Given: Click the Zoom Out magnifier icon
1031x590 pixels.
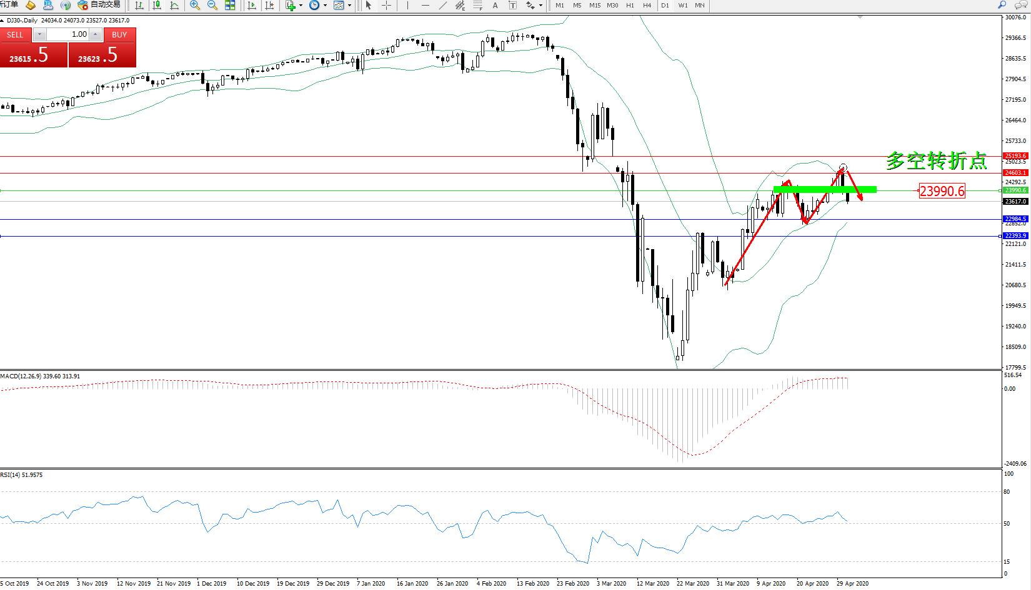Looking at the screenshot, I should [x=212, y=6].
